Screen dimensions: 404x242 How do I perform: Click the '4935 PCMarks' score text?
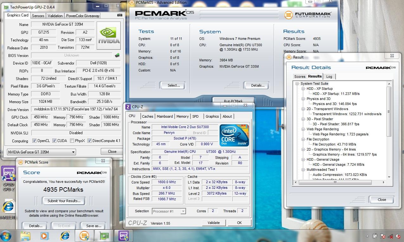(63, 190)
